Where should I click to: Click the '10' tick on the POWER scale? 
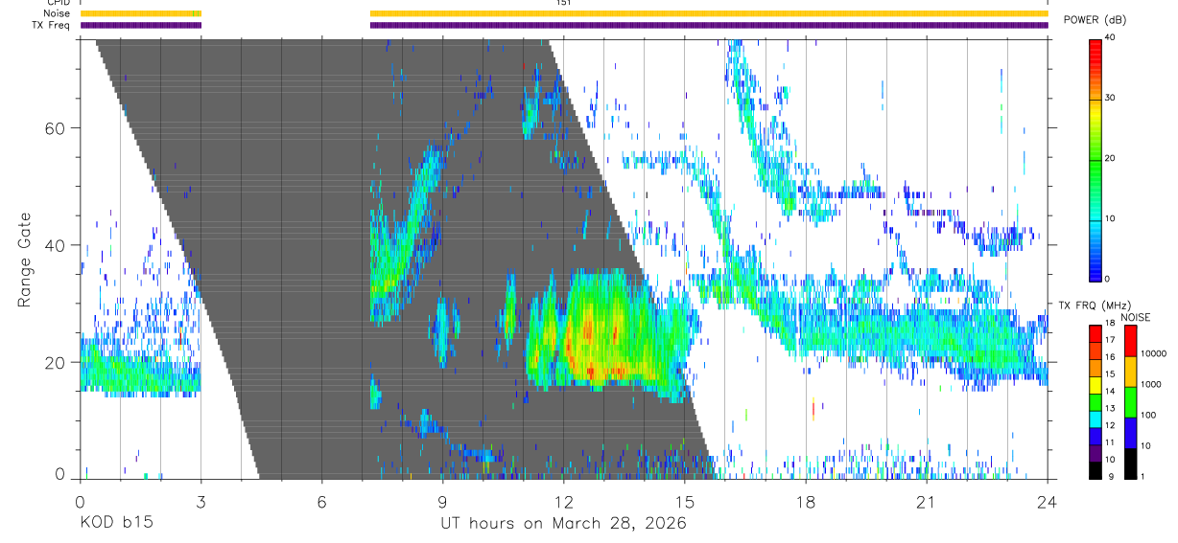(1110, 218)
